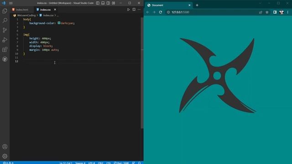Viewport: 292px width, 164px height.
Task: Select index.css breadcrumb
Action: [x=48, y=15]
